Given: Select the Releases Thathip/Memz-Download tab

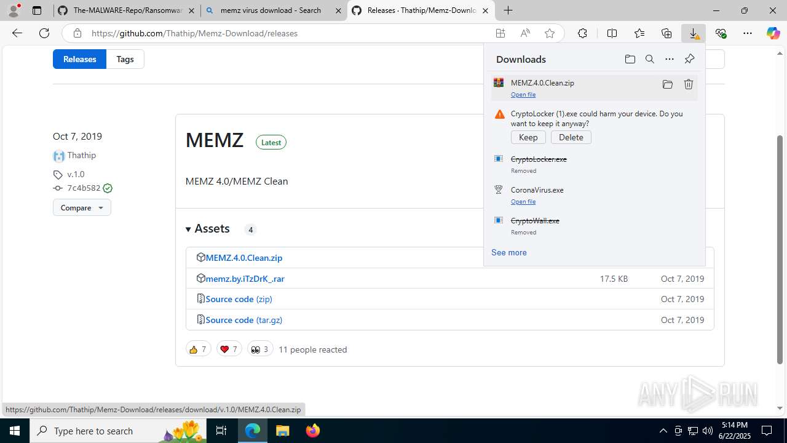Looking at the screenshot, I should click(421, 10).
